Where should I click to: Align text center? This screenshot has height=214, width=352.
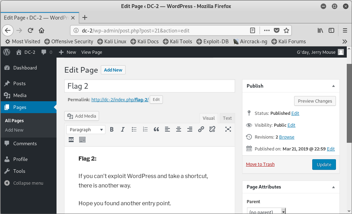click(179, 130)
